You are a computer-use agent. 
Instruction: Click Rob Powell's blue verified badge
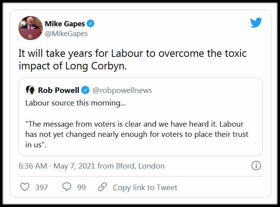click(85, 91)
